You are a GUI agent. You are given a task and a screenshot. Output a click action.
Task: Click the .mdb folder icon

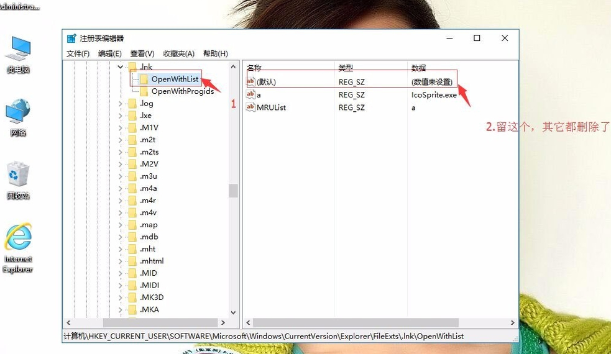[132, 237]
